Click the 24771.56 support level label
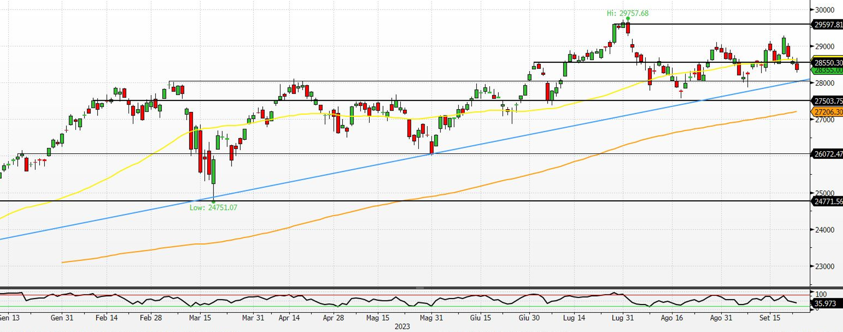The image size is (843, 332). [x=828, y=202]
